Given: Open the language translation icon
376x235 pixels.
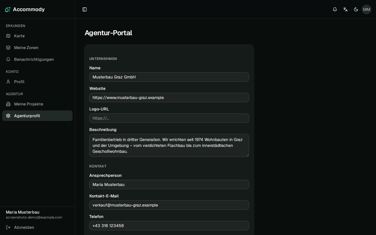Looking at the screenshot, I should click(345, 9).
